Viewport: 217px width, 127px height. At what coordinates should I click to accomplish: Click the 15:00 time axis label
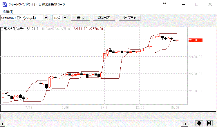click(175, 108)
